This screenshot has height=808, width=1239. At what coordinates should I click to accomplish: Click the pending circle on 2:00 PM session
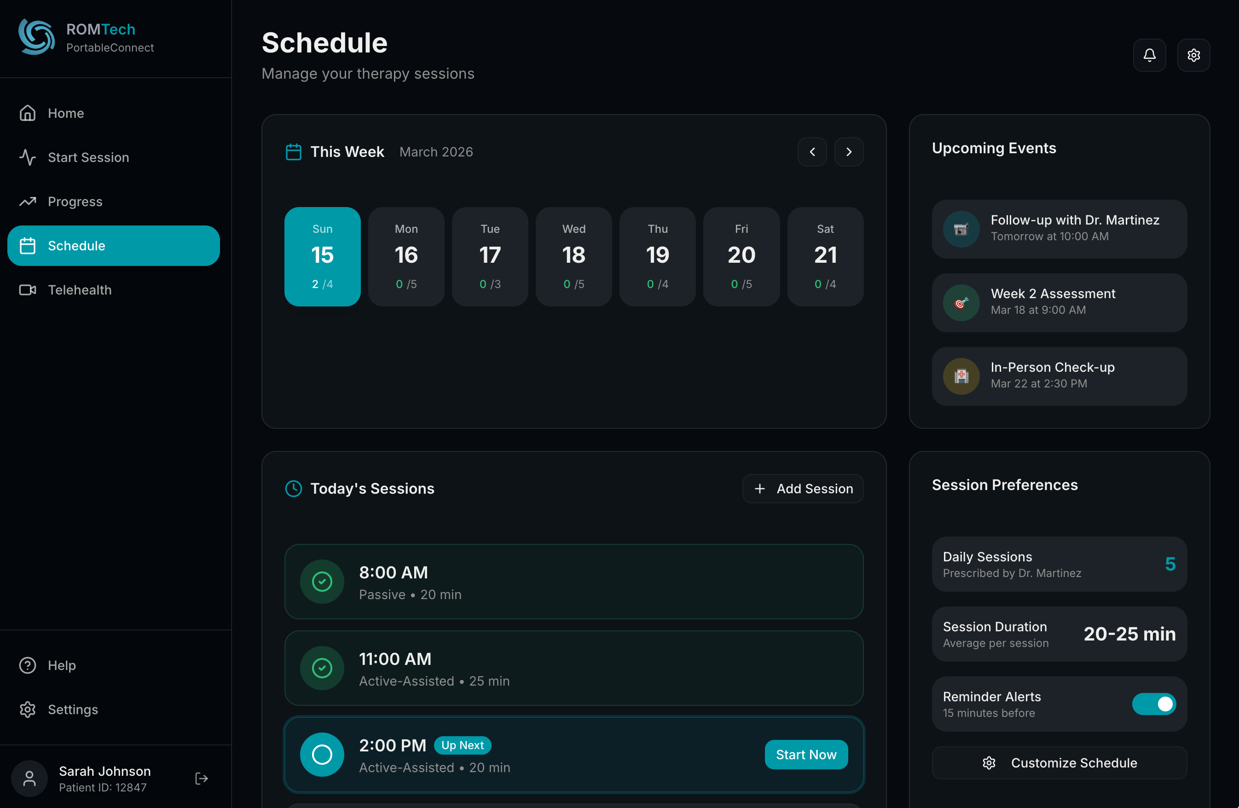322,754
